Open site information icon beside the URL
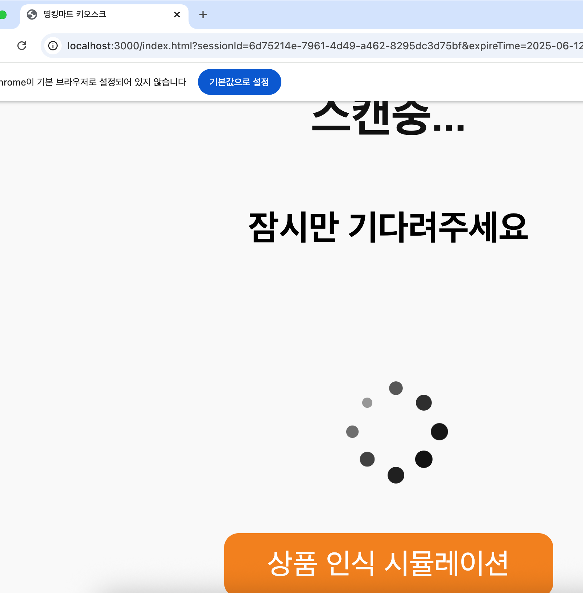The height and width of the screenshot is (593, 583). click(x=53, y=46)
